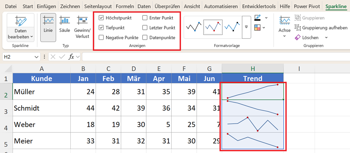Screen dimensions: 350x153
Task: Click the cell with value 5
Action: click(x=159, y=124)
